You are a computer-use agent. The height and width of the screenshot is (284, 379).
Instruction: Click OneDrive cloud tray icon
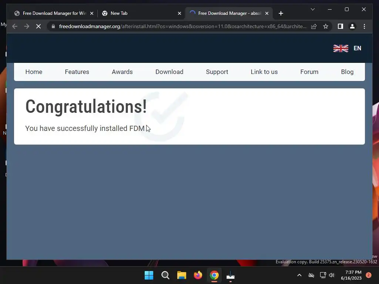coord(311,275)
